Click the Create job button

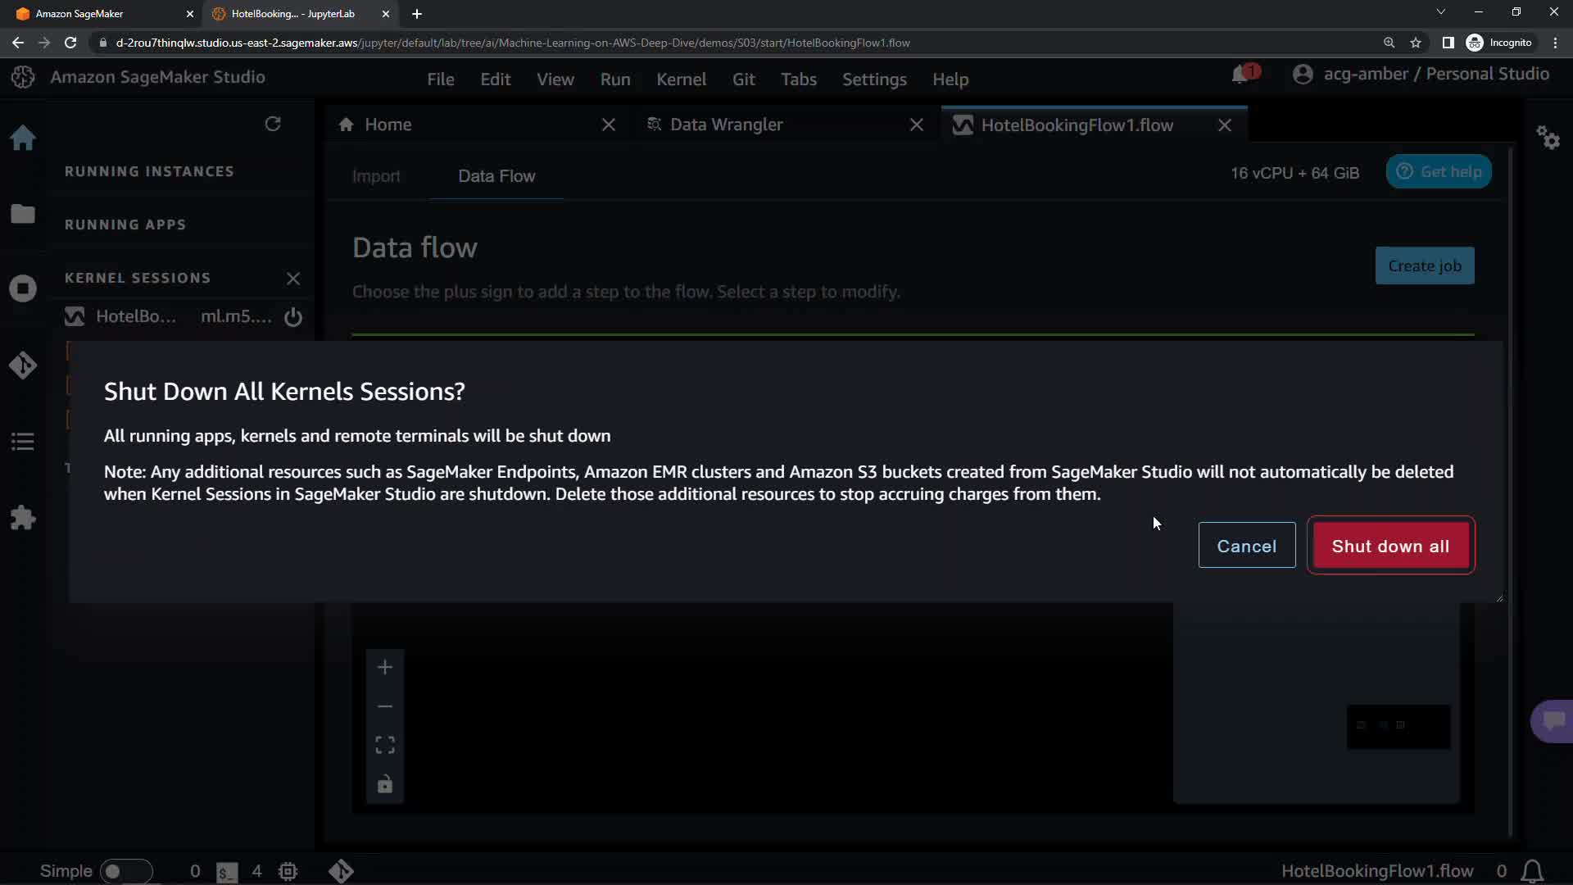(x=1424, y=265)
